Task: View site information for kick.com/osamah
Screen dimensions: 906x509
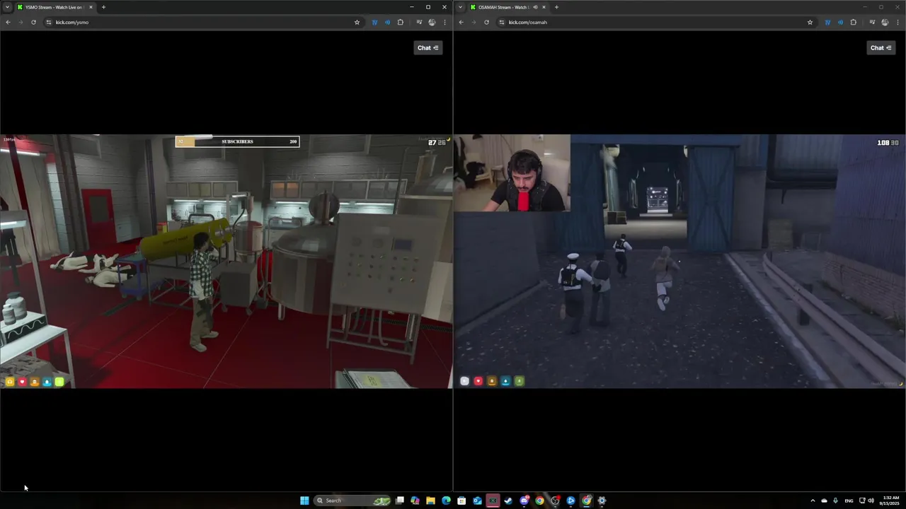Action: click(502, 22)
